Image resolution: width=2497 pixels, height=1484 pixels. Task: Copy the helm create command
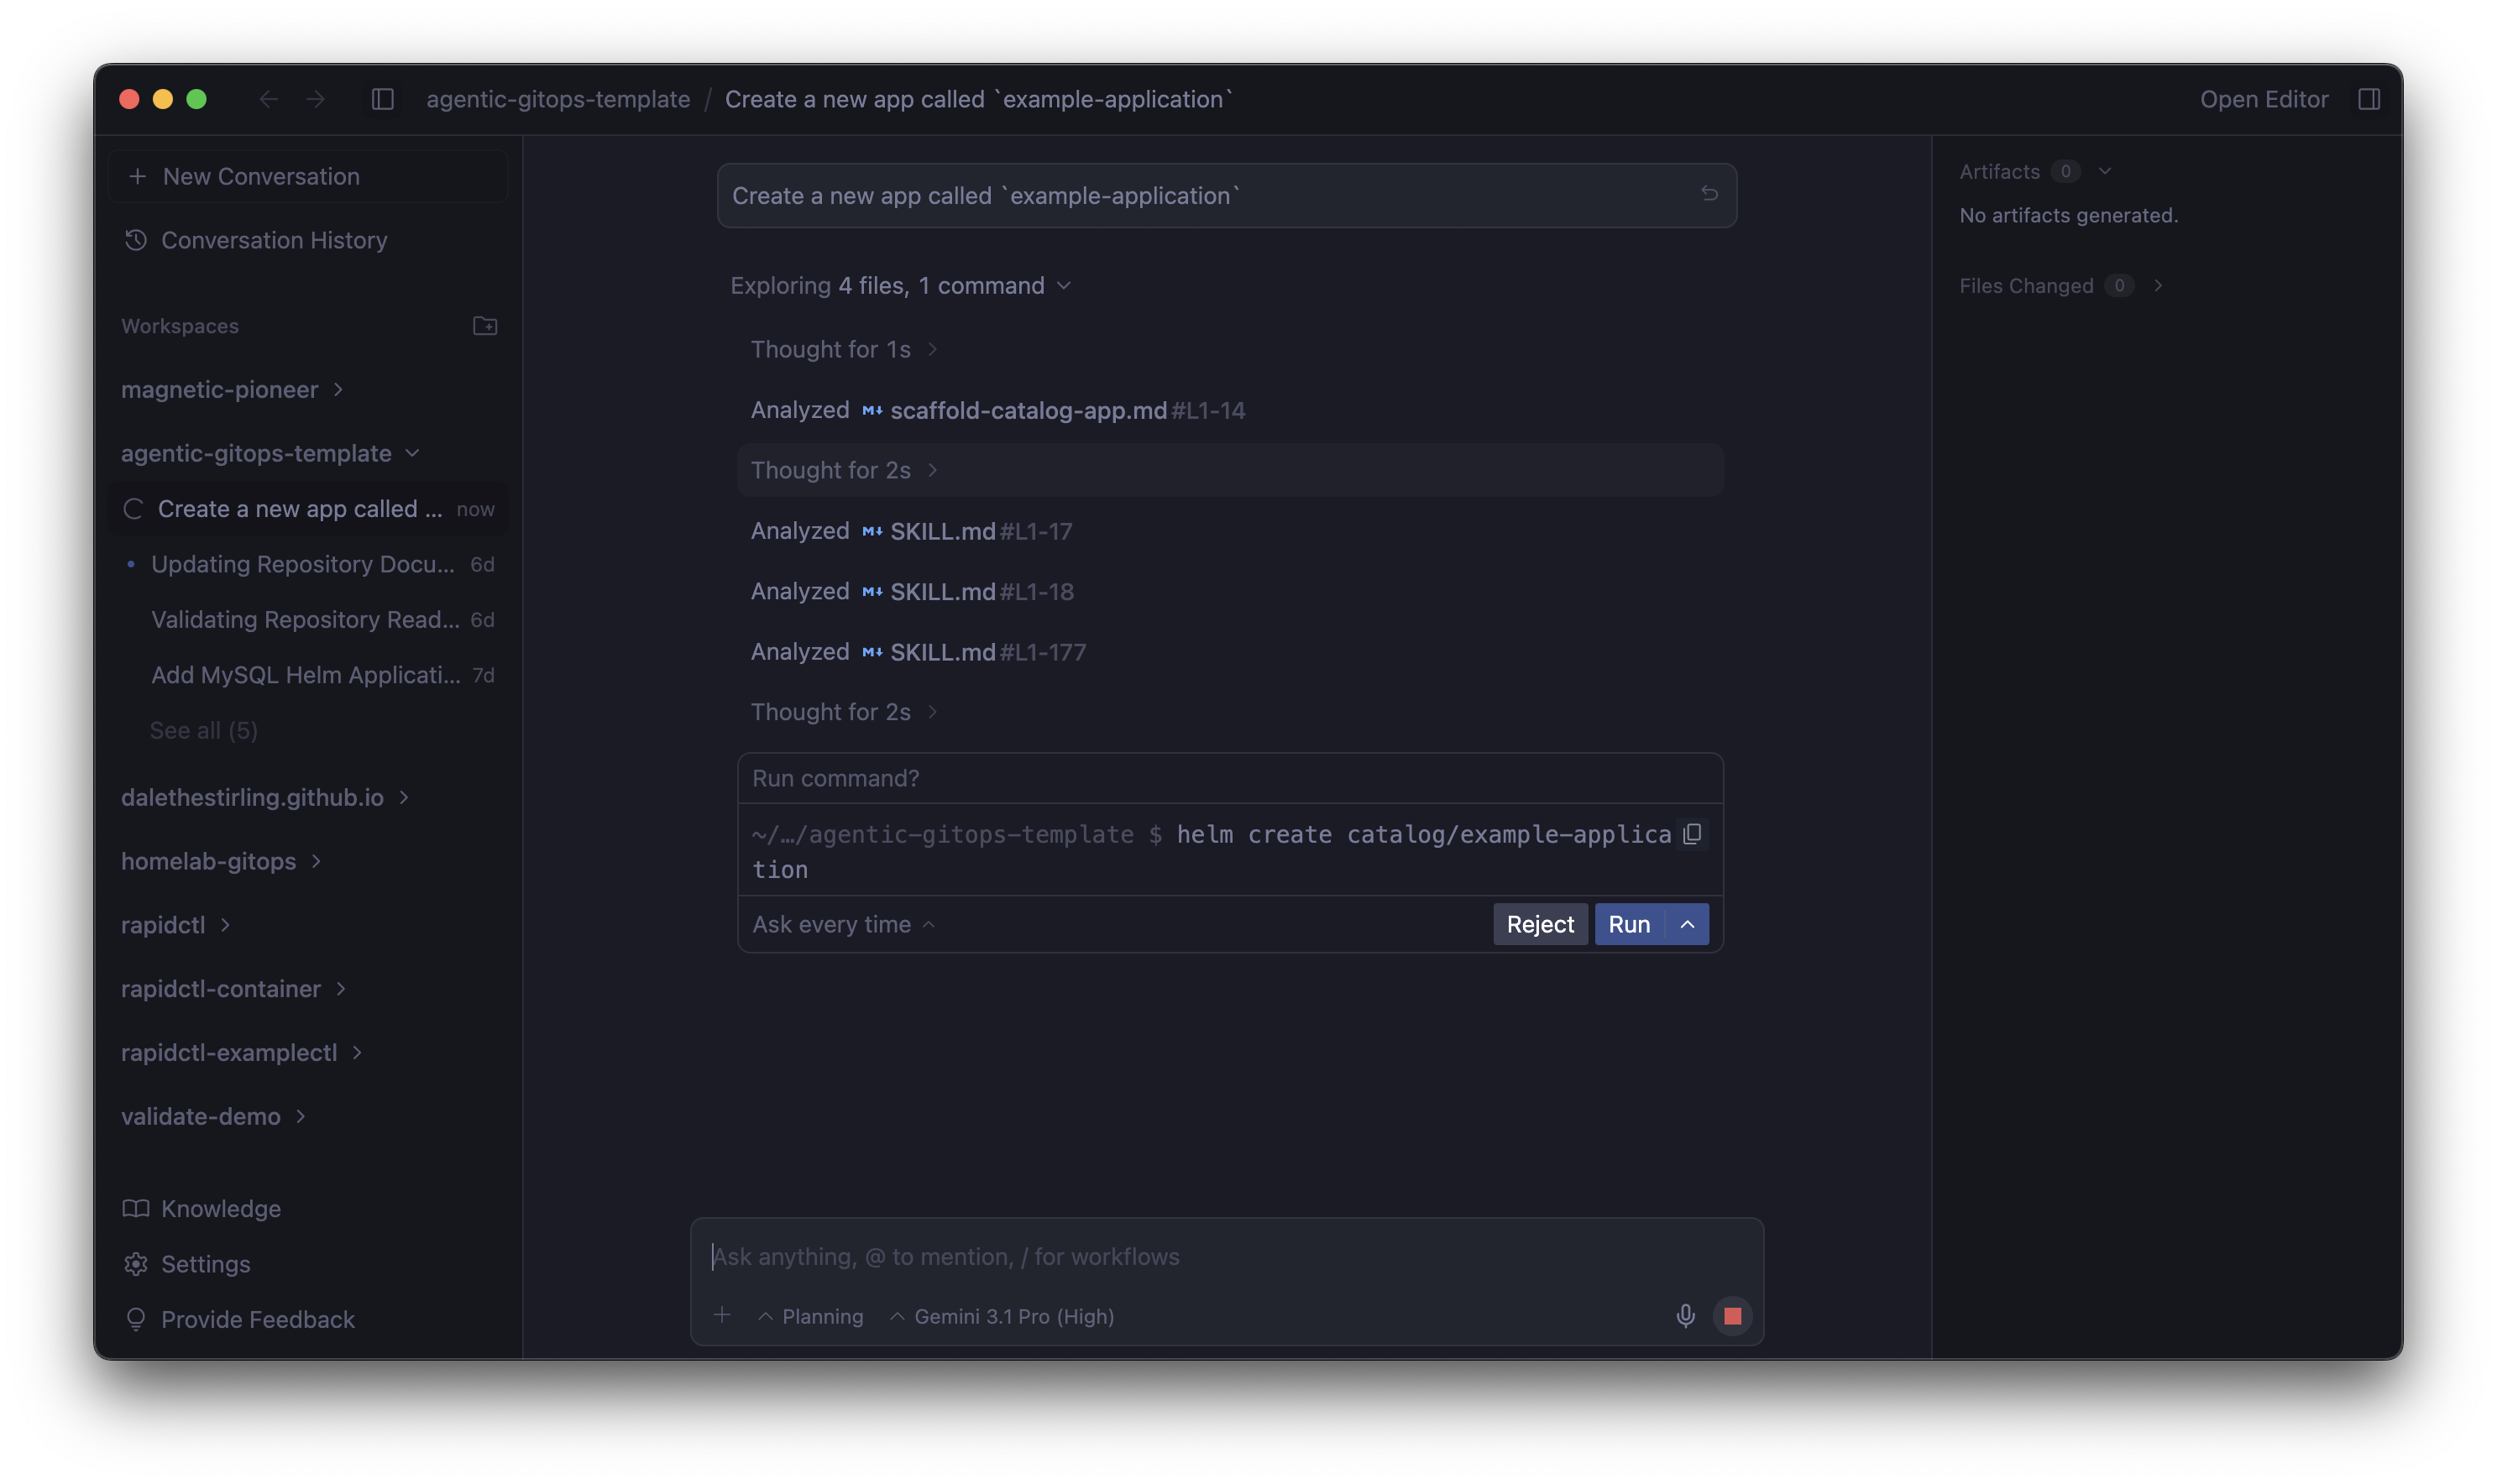point(1692,834)
